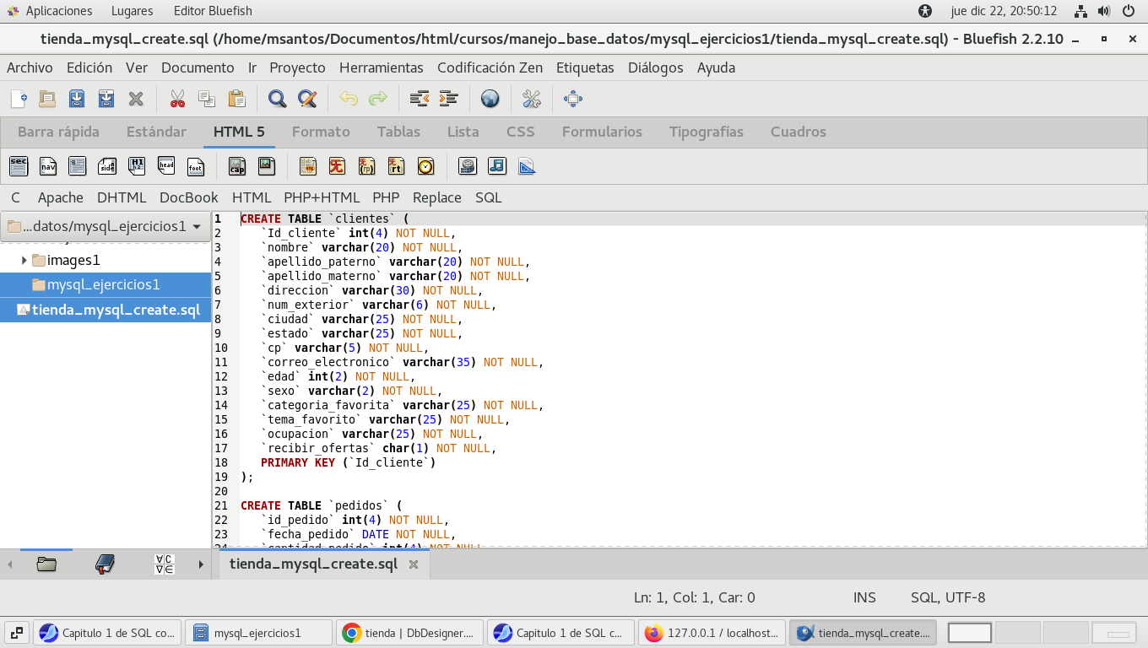Click the PHP+HTML snippet menu
This screenshot has width=1148, height=648.
(x=322, y=197)
